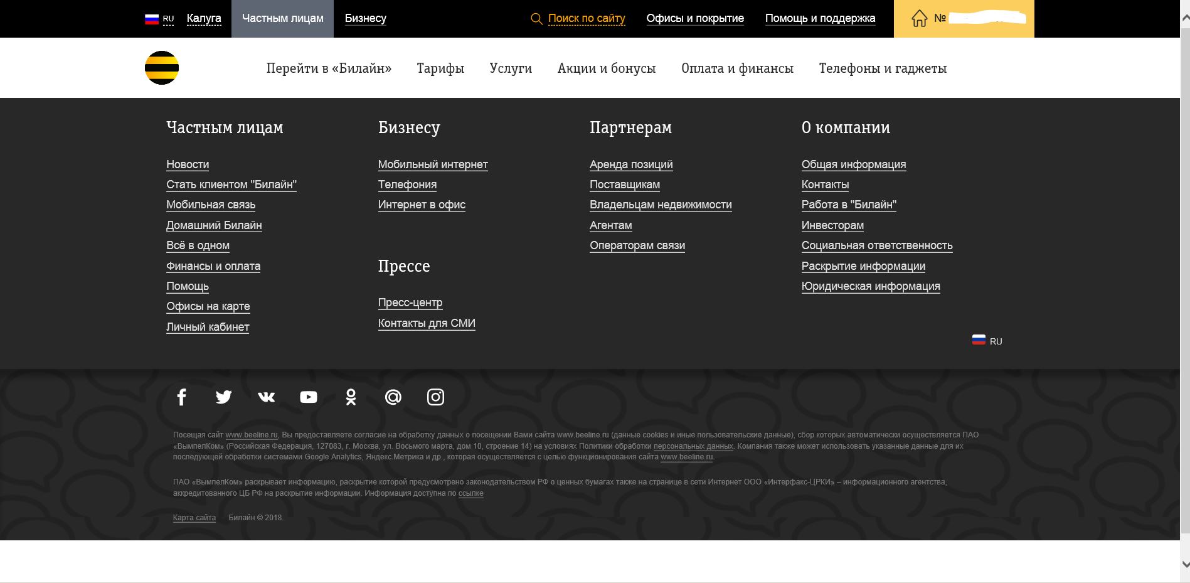Open the Контакты link under О компании
This screenshot has height=583, width=1190.
click(826, 185)
